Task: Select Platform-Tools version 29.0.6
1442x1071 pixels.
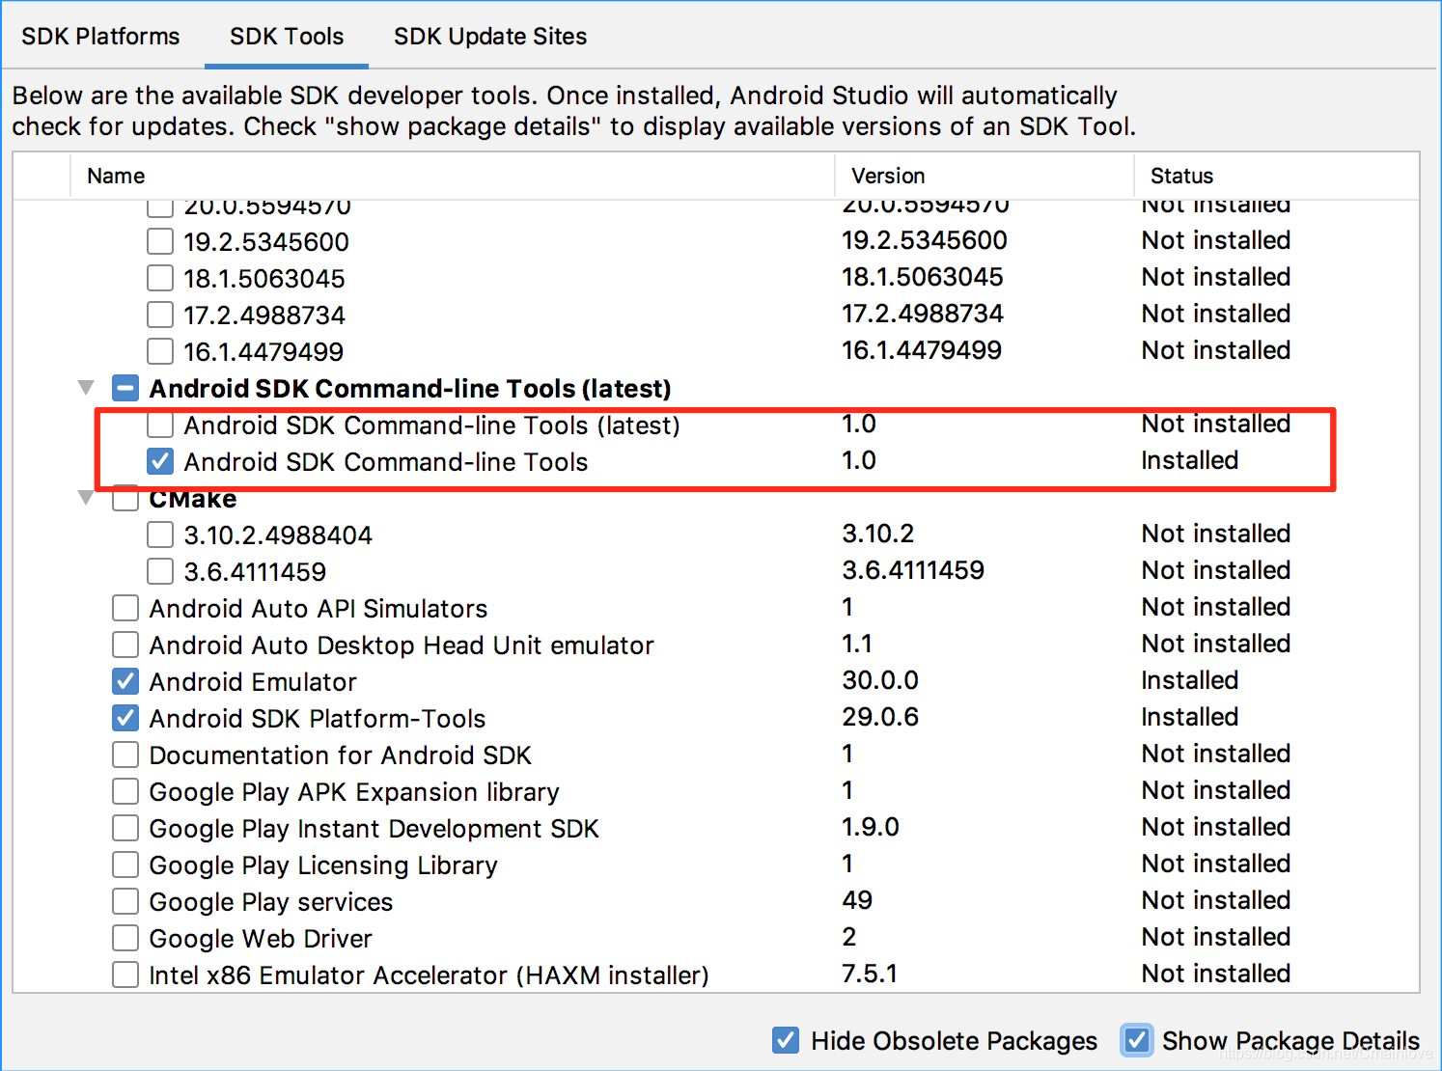Action: point(880,717)
